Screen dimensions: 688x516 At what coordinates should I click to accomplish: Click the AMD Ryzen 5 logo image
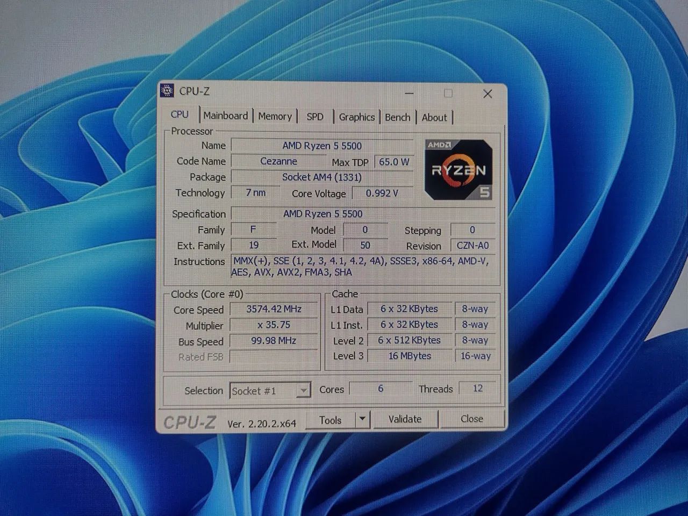(x=458, y=169)
